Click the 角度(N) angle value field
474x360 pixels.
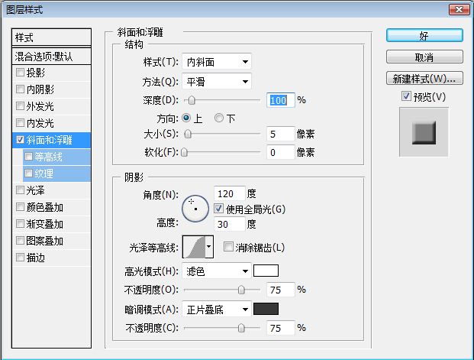click(x=229, y=193)
